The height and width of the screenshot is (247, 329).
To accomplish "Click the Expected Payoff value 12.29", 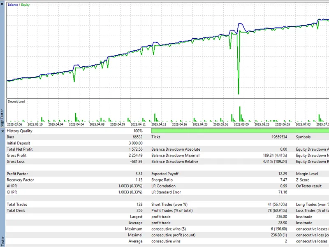I will click(x=283, y=174).
